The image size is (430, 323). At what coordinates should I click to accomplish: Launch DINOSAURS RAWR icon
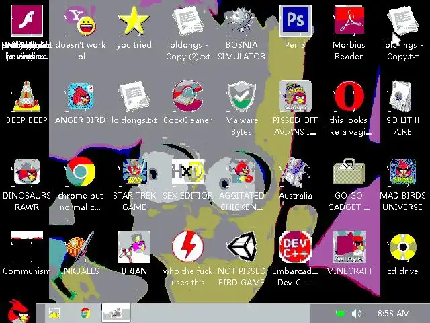(27, 172)
